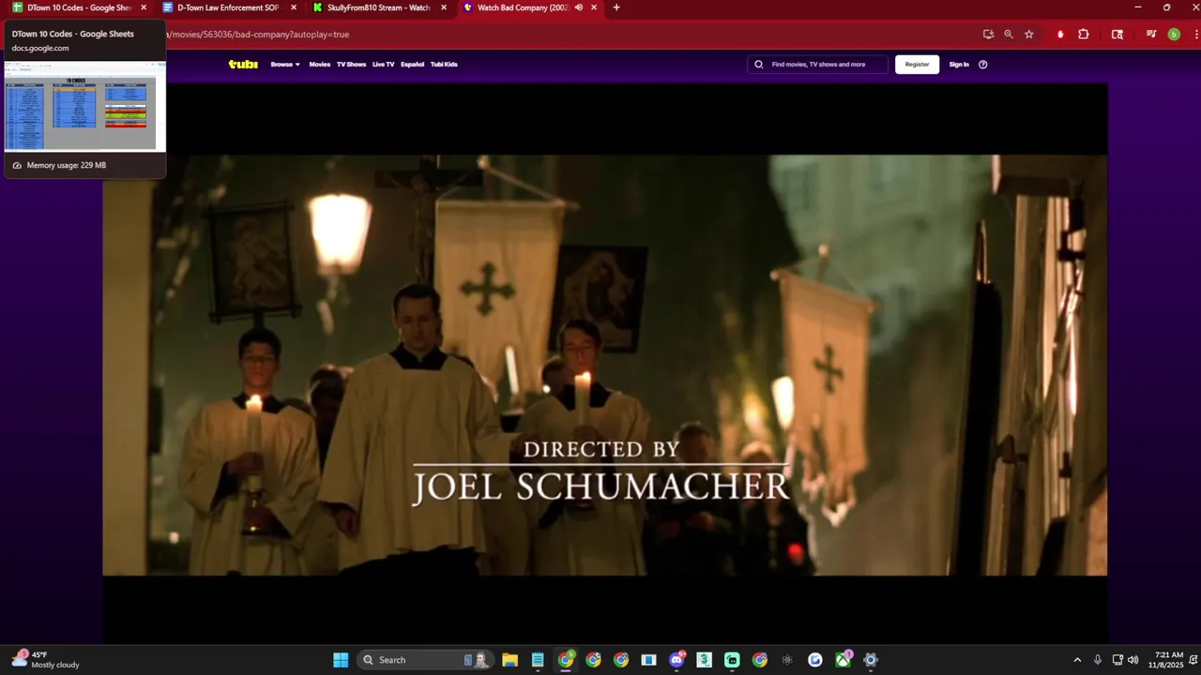Close the D-Town Law Enforcement SOP tab

(x=294, y=7)
